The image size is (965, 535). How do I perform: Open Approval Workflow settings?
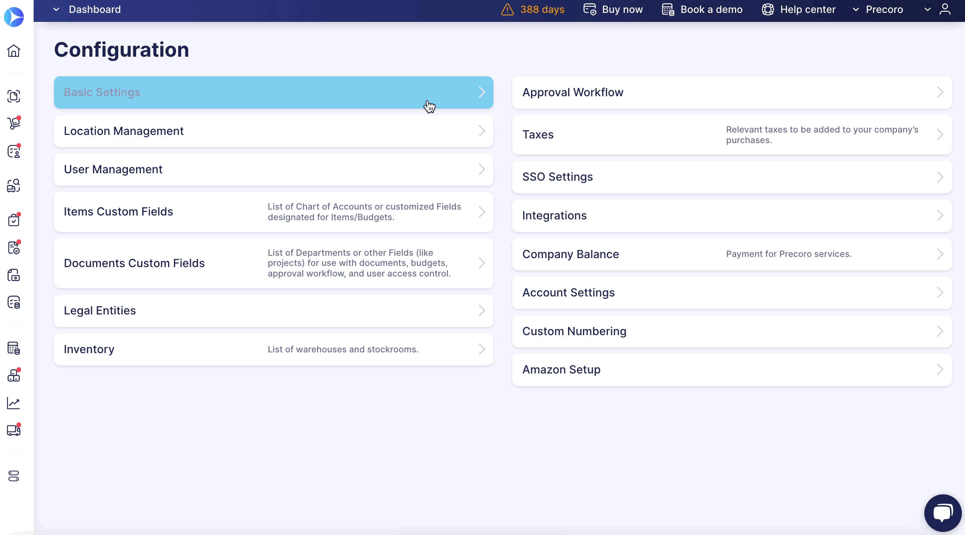tap(732, 92)
